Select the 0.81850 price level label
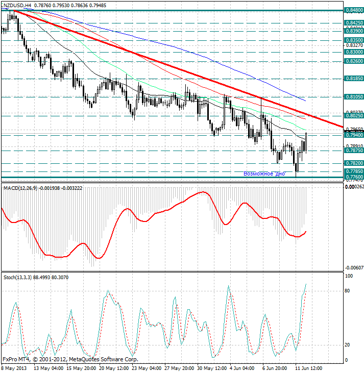The width and height of the screenshot is (364, 372). click(x=354, y=79)
